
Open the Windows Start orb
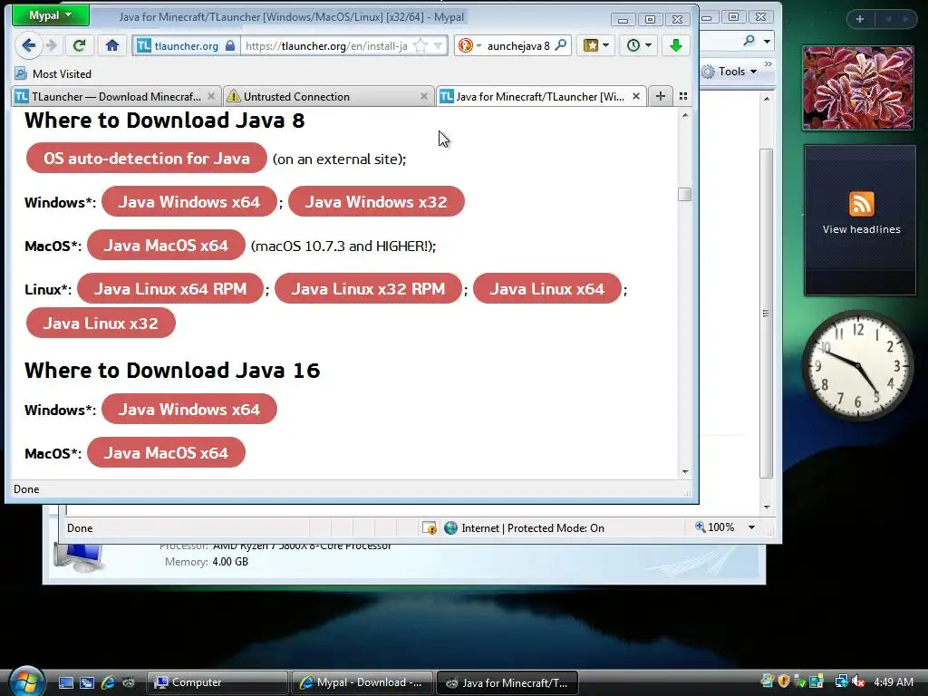(x=26, y=681)
